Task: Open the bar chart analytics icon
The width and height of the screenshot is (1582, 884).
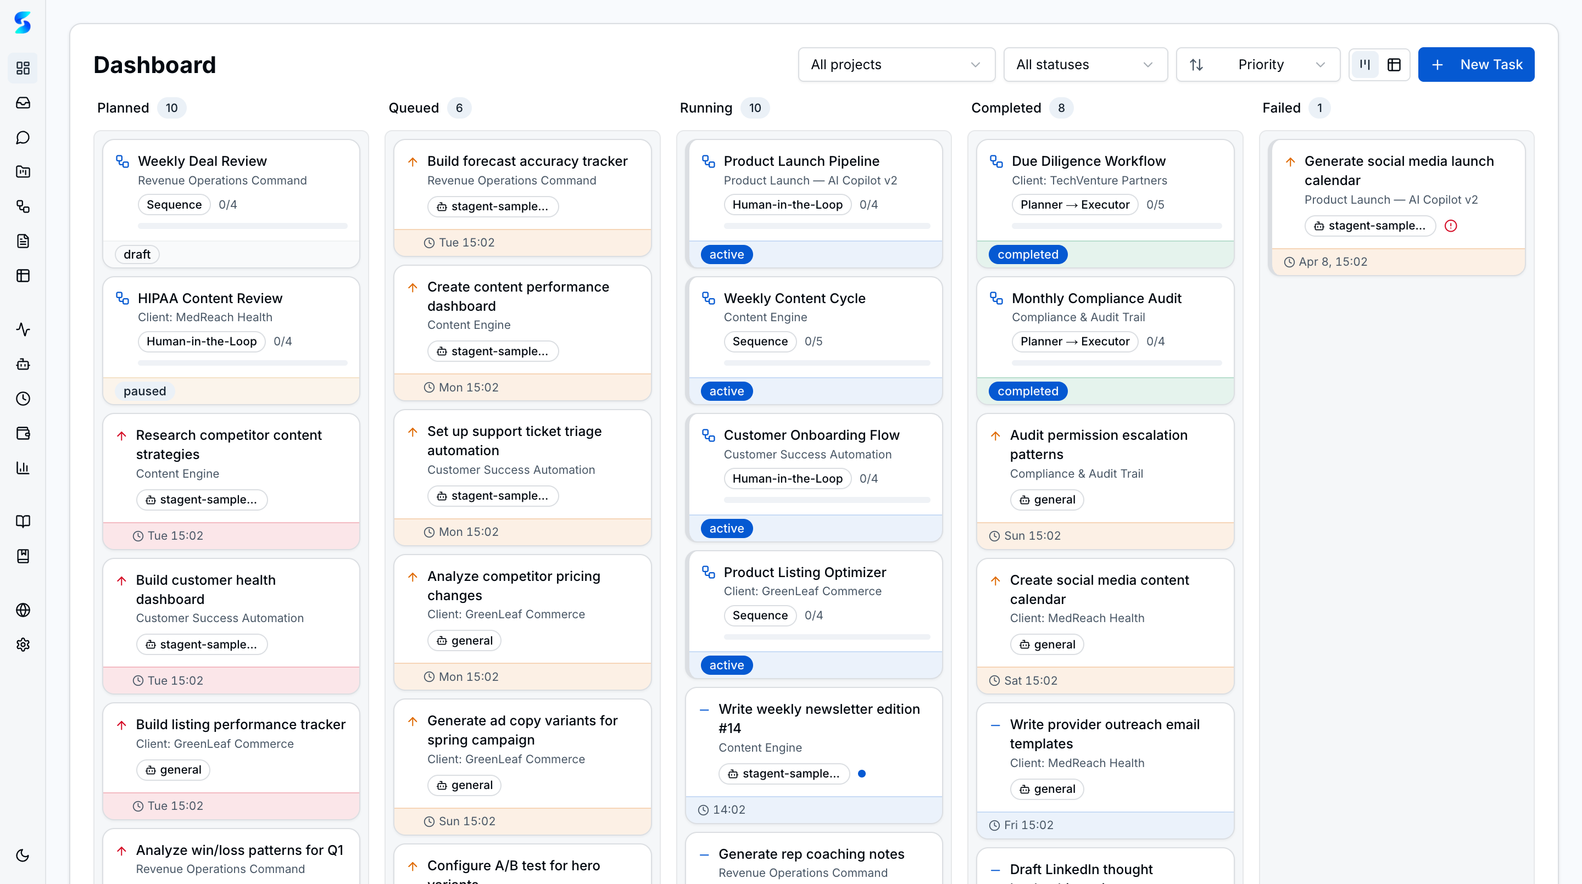Action: (23, 468)
